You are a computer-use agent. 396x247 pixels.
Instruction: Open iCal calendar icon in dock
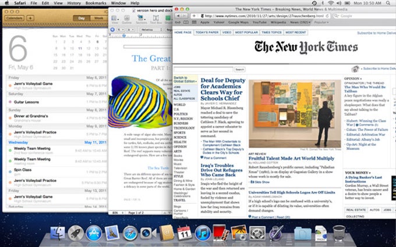(185, 232)
